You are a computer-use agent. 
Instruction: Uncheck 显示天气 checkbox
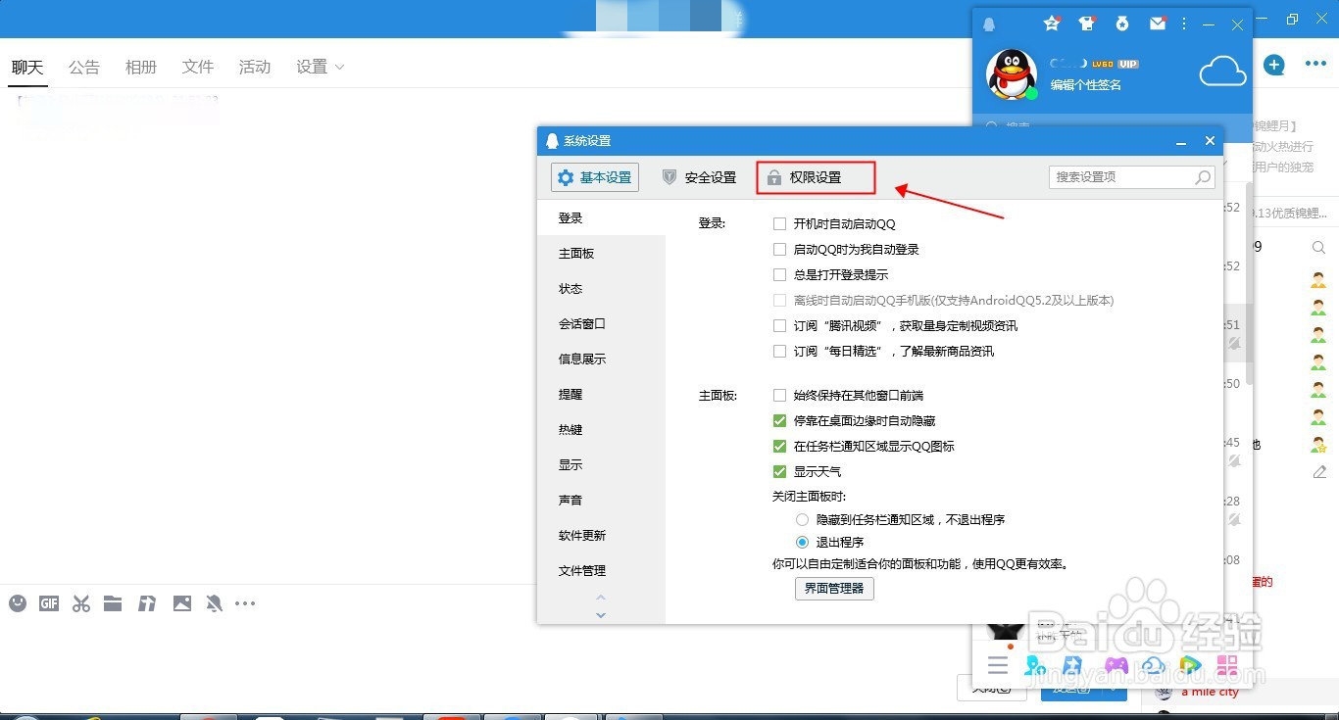pyautogui.click(x=780, y=472)
